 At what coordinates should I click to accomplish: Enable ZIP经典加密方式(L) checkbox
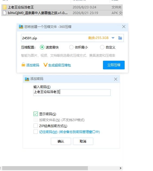[36, 126]
